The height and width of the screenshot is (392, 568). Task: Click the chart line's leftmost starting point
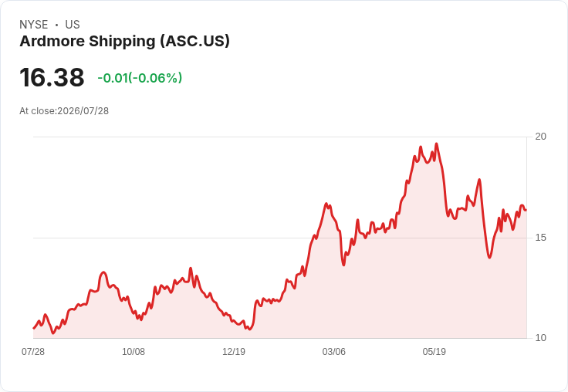34,328
